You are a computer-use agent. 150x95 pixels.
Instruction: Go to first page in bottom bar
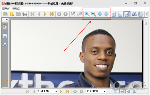tap(28, 91)
